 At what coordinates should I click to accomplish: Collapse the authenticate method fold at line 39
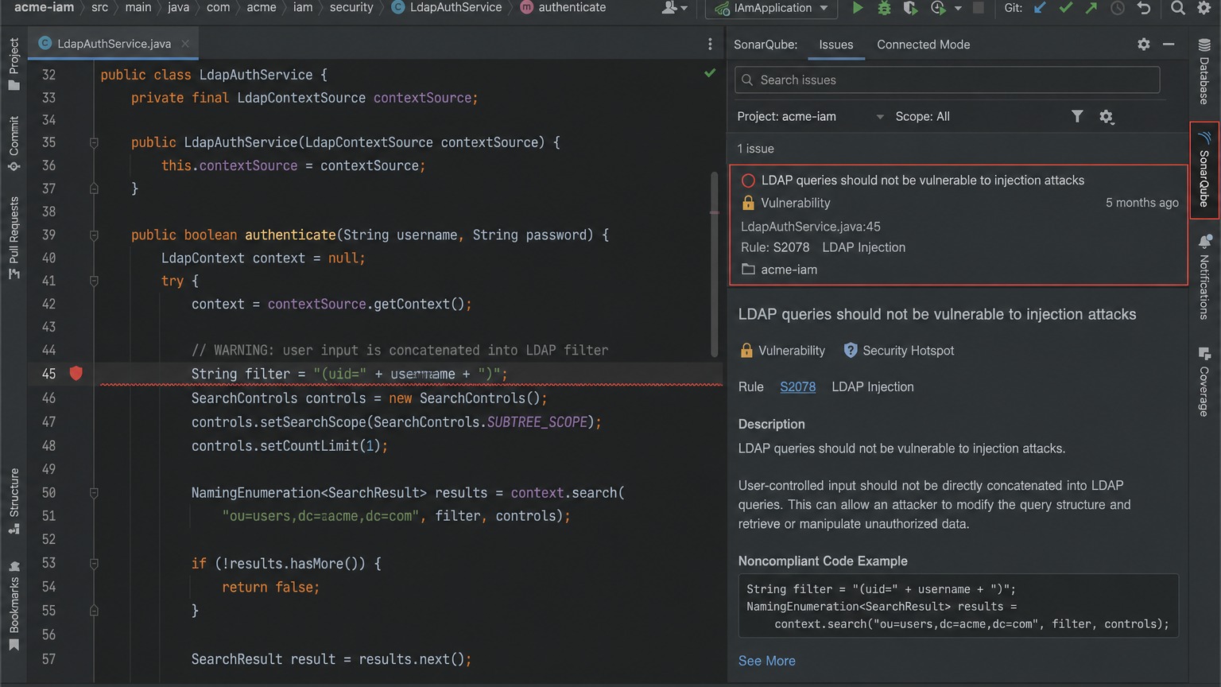tap(94, 235)
